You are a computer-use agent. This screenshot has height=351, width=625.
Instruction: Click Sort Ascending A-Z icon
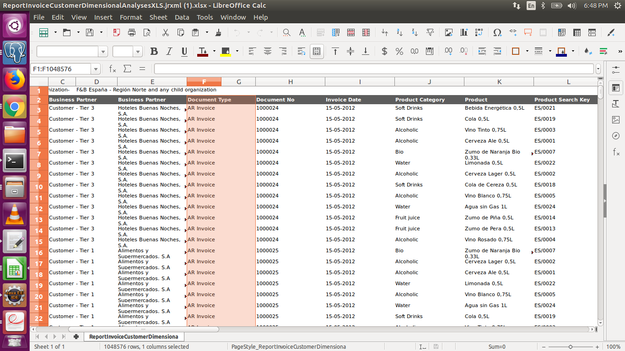[x=399, y=32]
